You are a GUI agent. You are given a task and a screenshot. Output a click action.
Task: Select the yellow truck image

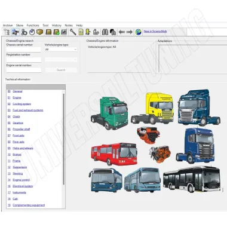(152, 108)
